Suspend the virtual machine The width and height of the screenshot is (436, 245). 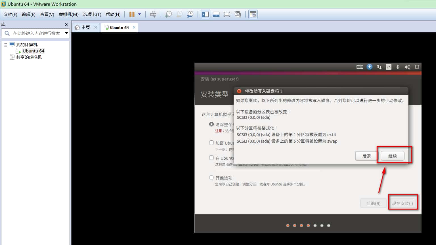[x=131, y=14]
